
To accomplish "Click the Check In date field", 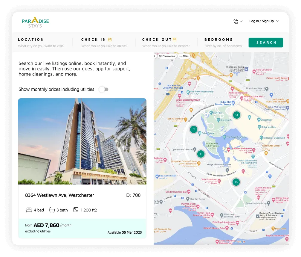I will coord(104,46).
